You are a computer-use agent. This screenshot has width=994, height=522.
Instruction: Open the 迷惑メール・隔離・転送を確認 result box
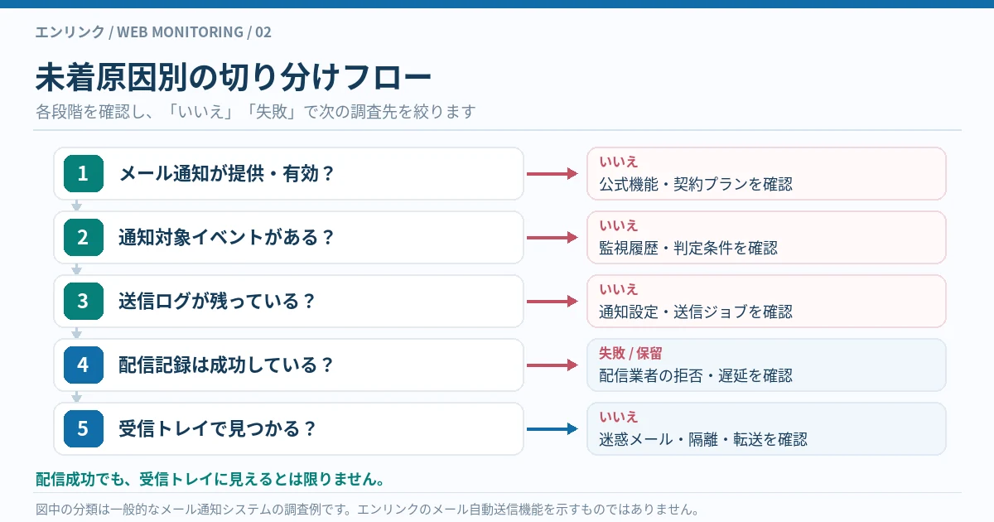[767, 428]
